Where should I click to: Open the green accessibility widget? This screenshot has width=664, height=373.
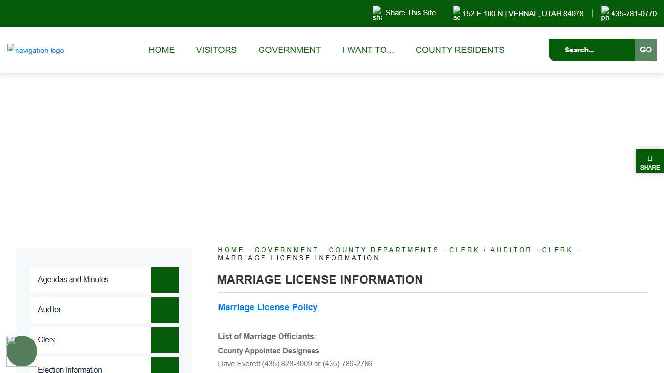[22, 351]
